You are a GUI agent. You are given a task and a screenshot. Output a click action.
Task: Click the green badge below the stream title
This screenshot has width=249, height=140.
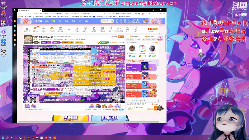point(104,43)
